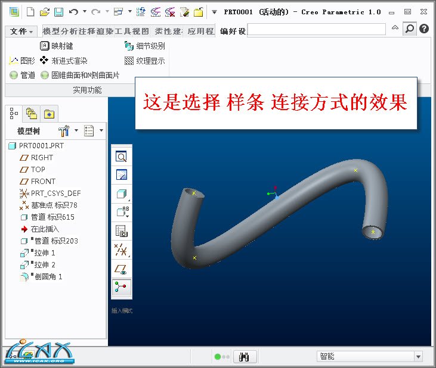
Task: Toggle the 管道 (pipe) option in ribbon
Action: point(23,75)
